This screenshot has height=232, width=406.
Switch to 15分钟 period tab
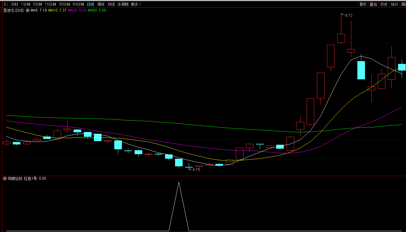pyautogui.click(x=50, y=4)
